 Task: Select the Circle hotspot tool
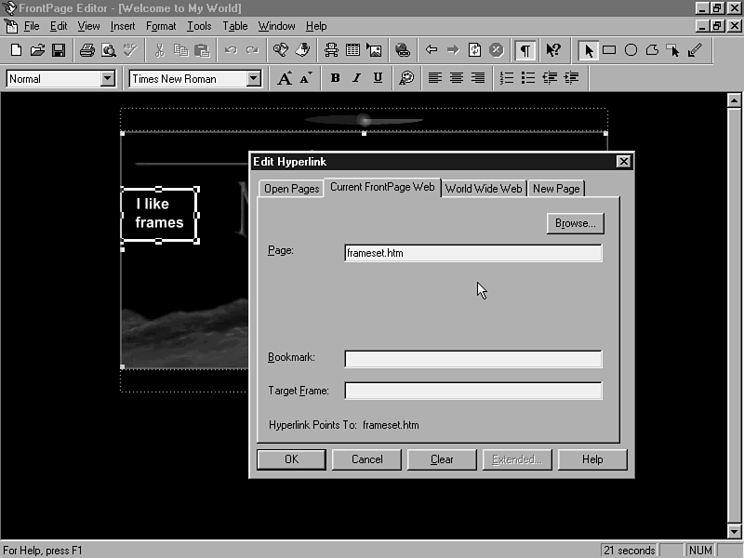pos(631,50)
